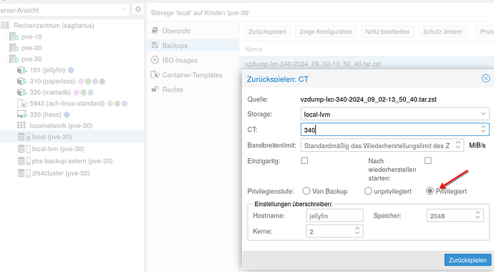
Task: Open the Server-Ansicht view dropdown
Action: click(x=123, y=10)
